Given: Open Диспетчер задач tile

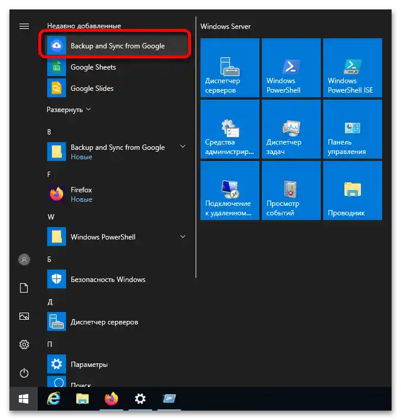Looking at the screenshot, I should pos(291,129).
